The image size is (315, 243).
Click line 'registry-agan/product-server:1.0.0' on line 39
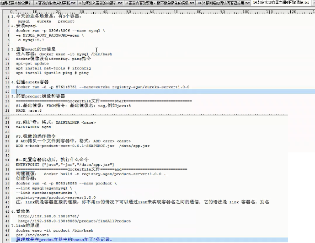click(56, 198)
